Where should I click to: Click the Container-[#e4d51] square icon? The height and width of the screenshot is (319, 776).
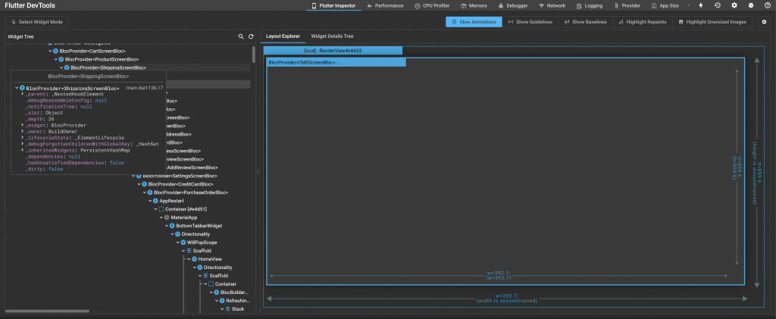pos(161,209)
